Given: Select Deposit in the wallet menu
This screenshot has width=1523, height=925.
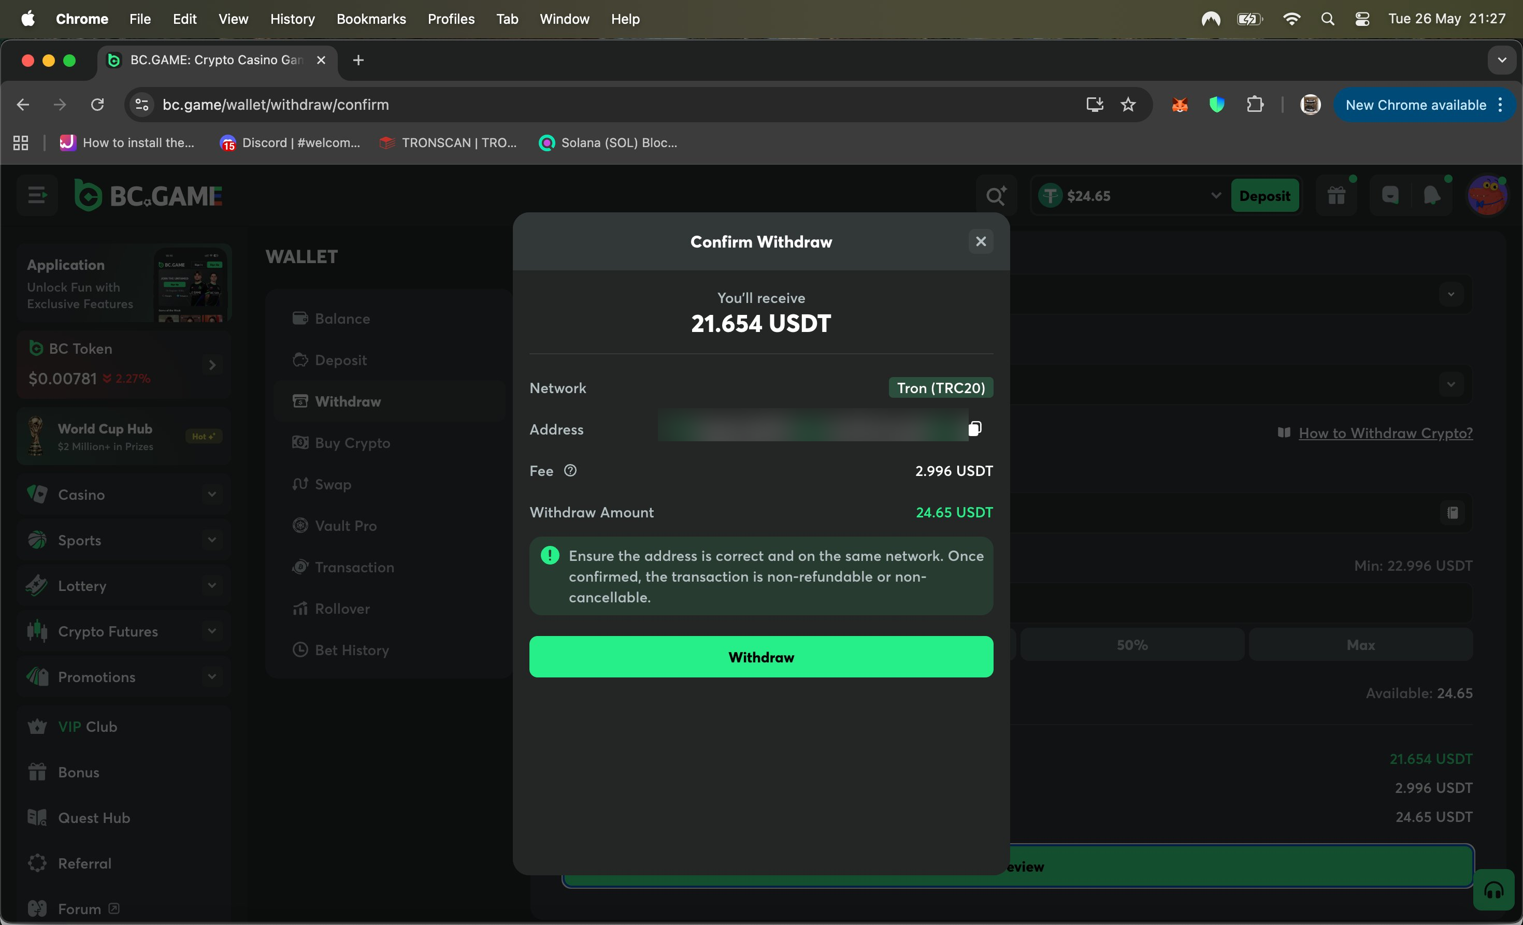Looking at the screenshot, I should tap(390, 360).
